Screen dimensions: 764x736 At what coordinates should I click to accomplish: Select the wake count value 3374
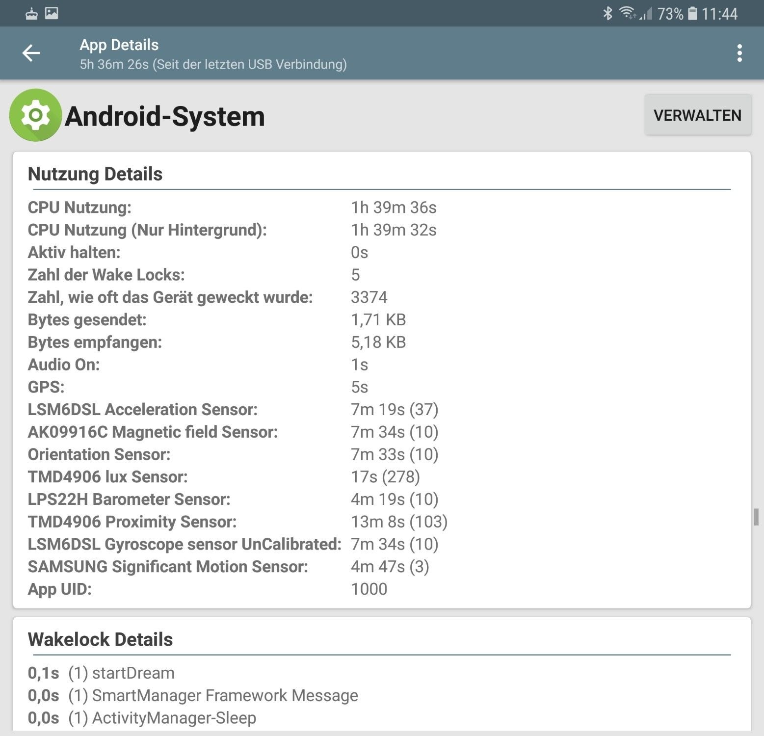pos(369,297)
